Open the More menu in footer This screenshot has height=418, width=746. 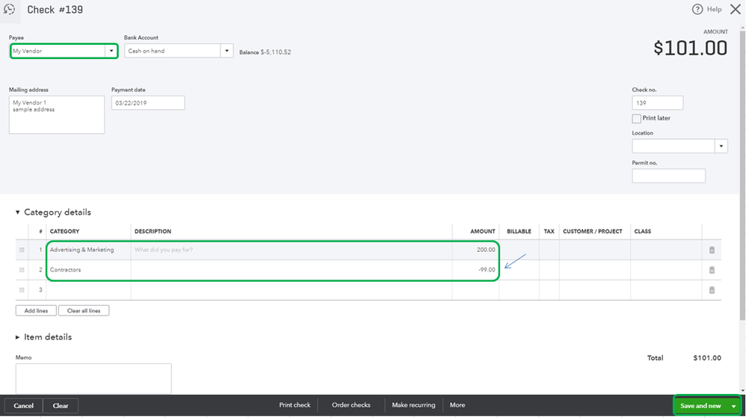tap(457, 405)
